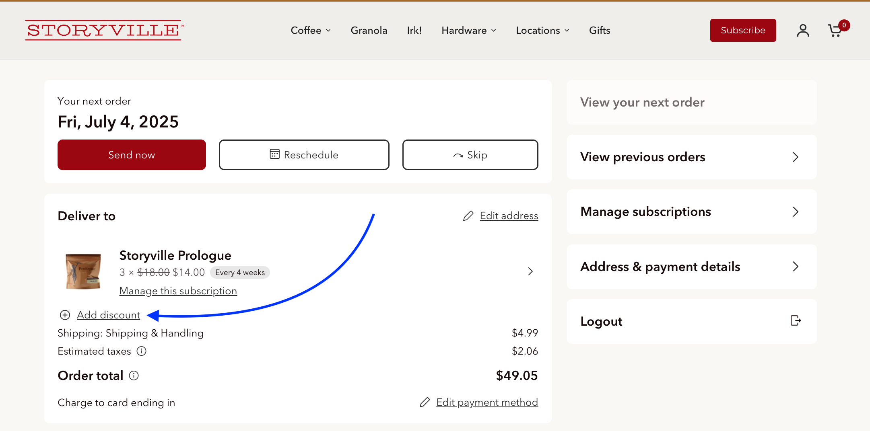The image size is (870, 431).
Task: Go to the Granola page
Action: tap(369, 31)
